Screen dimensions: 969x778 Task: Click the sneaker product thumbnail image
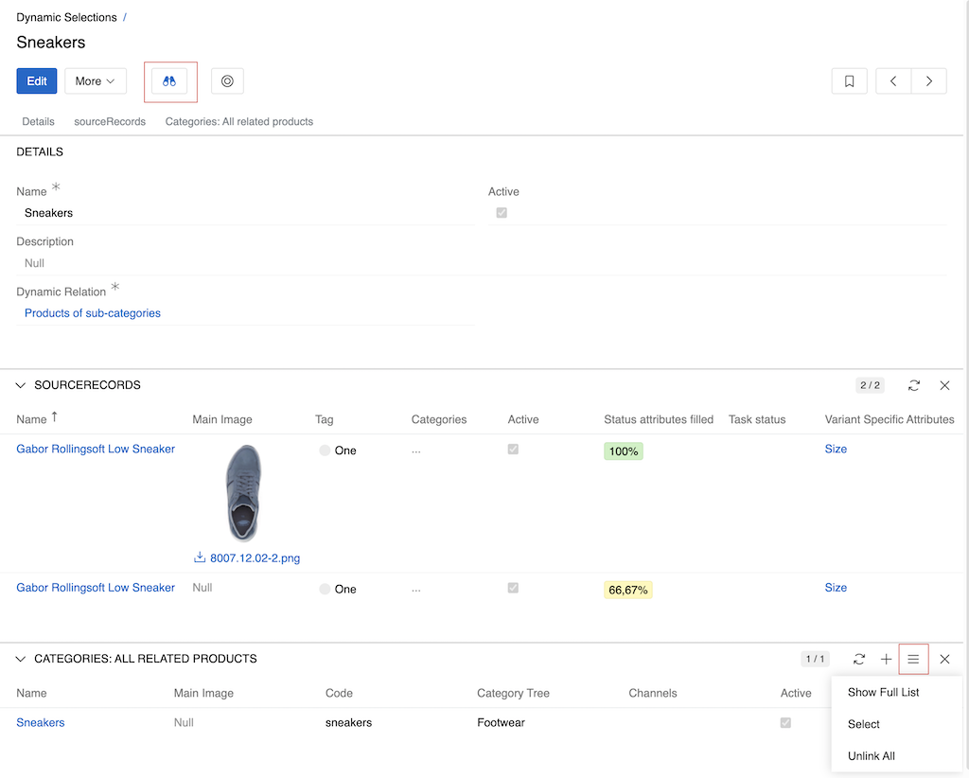[x=245, y=493]
